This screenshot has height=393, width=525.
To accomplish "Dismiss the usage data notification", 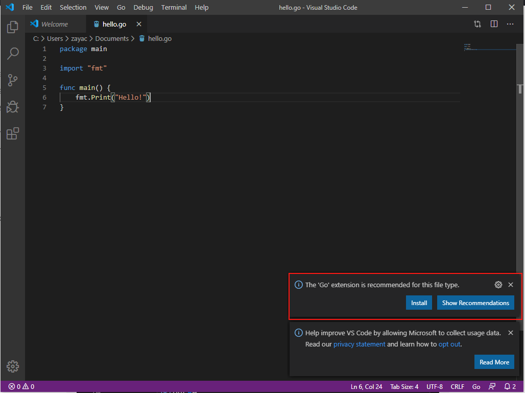I will 511,333.
